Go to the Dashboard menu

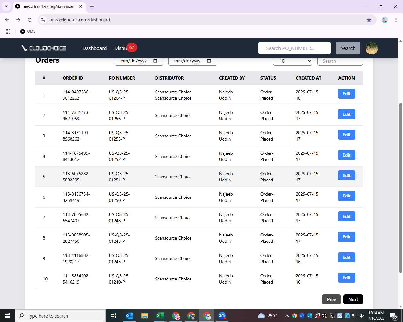[94, 48]
